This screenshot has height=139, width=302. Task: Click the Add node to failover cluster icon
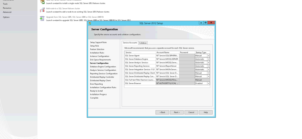coord(42,10)
